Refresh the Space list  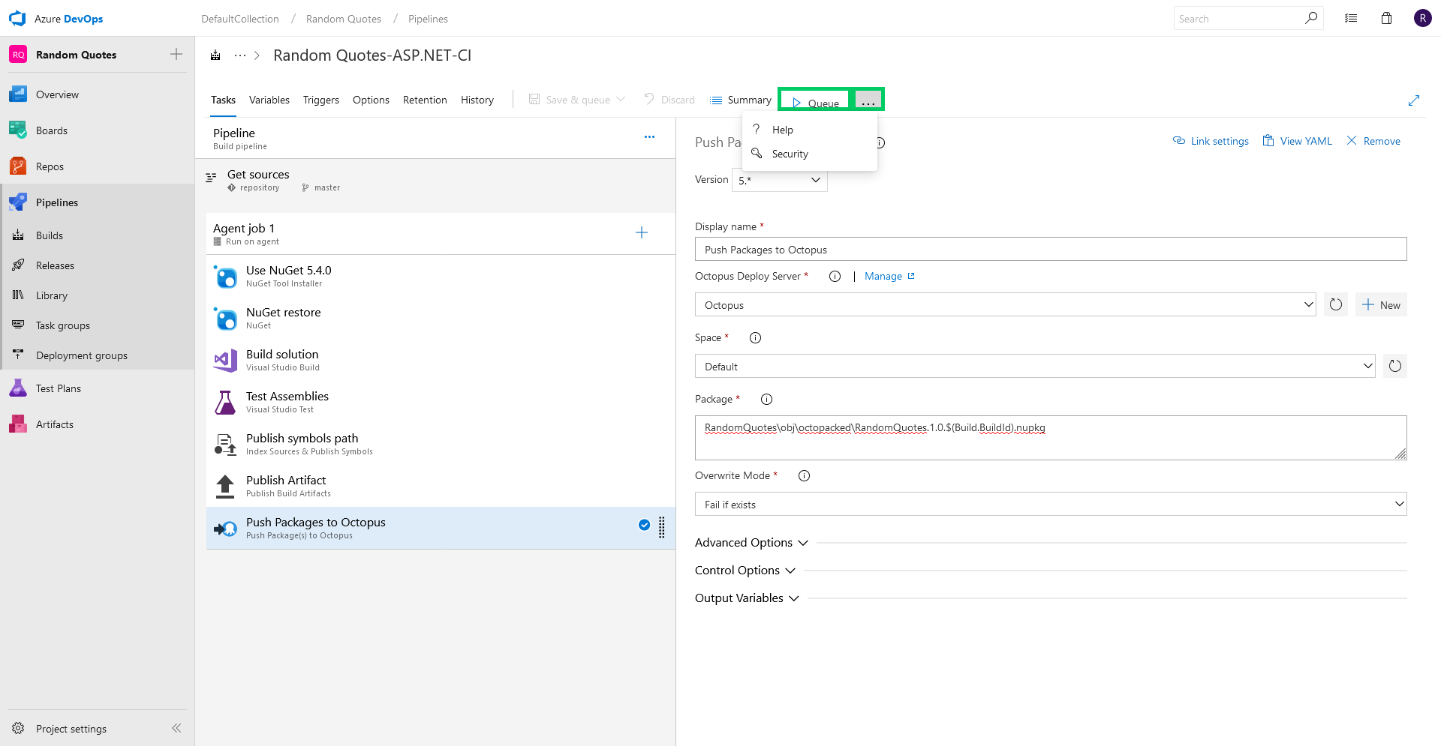click(1395, 366)
